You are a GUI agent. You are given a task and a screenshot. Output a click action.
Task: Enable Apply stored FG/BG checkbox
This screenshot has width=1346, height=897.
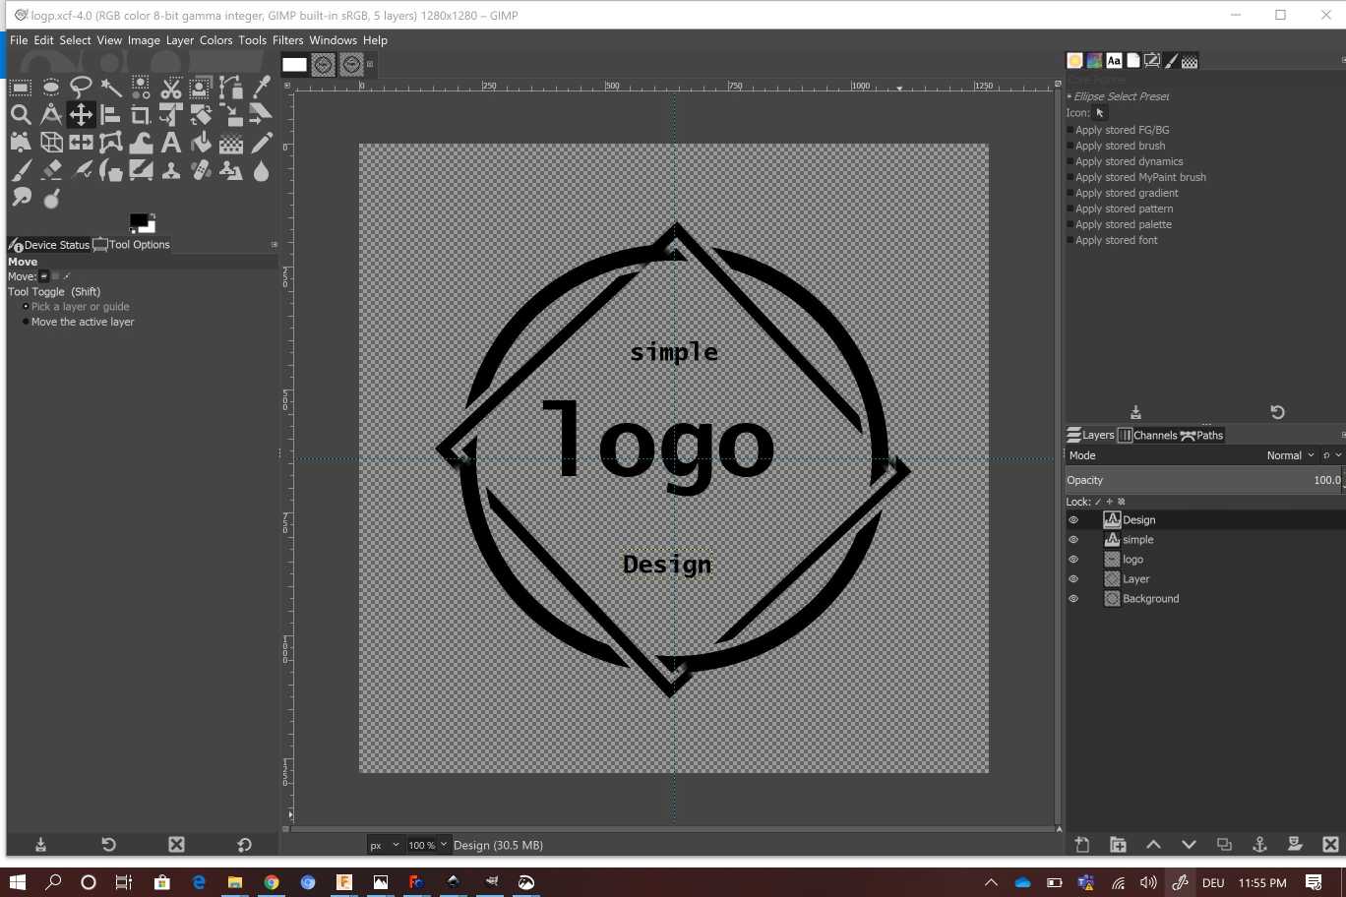pyautogui.click(x=1071, y=130)
